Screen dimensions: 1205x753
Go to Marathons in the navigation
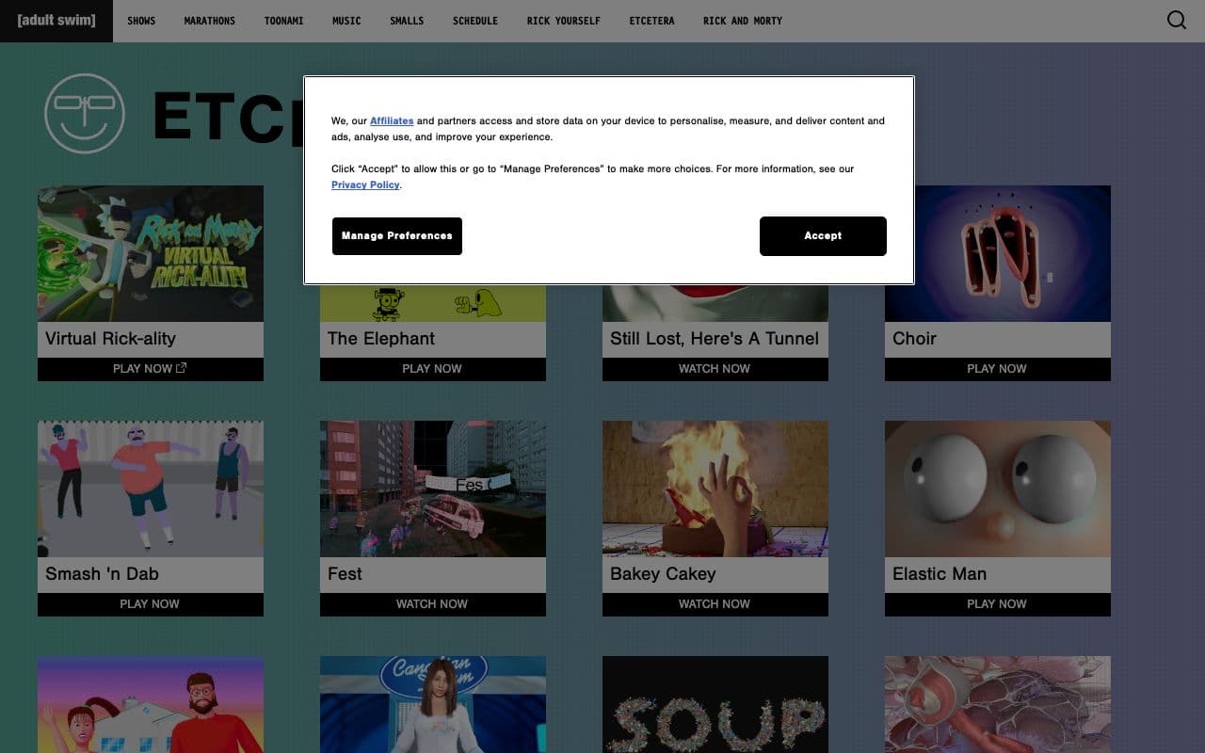[210, 21]
